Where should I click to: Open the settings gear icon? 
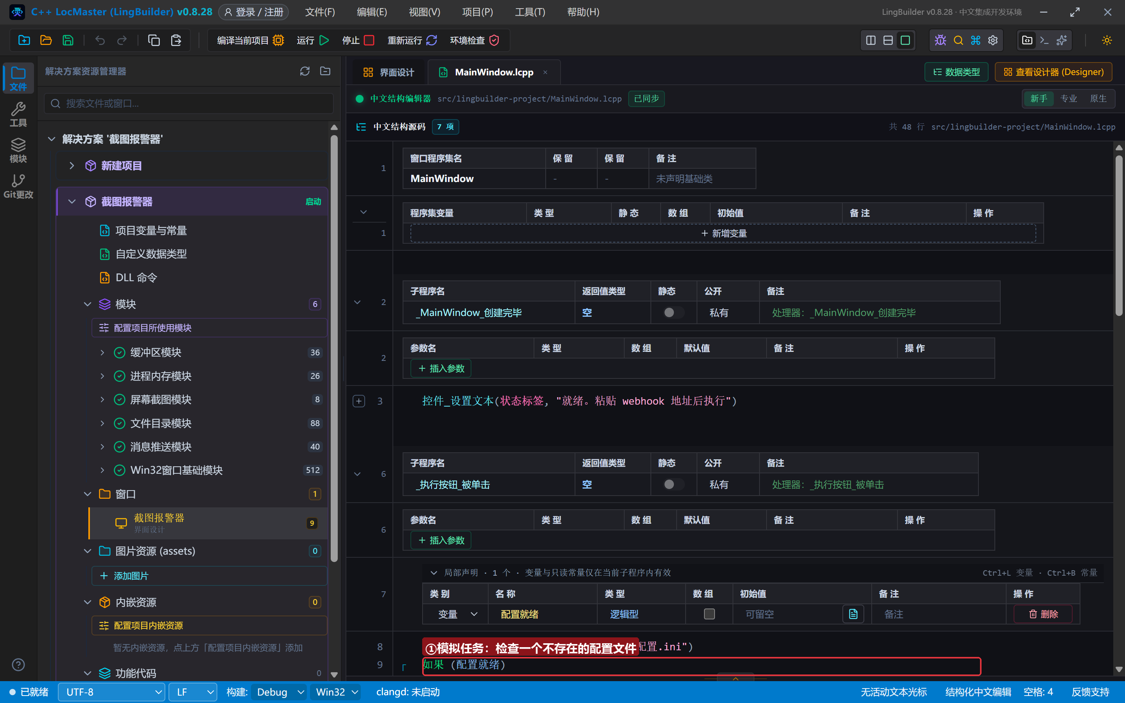pos(993,41)
